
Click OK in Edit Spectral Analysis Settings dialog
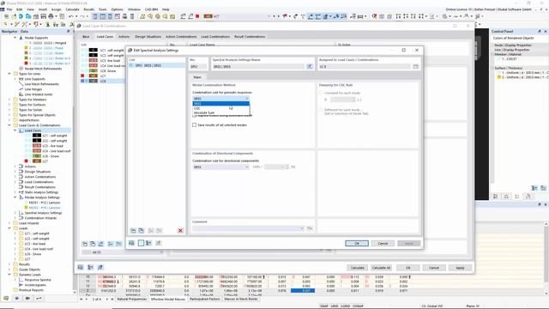(x=357, y=244)
